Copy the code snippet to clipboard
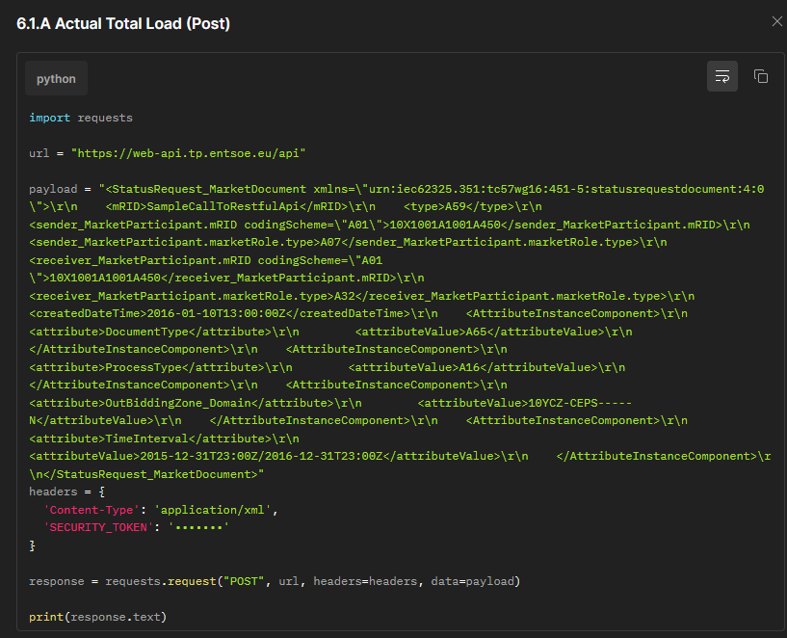The height and width of the screenshot is (638, 787). [760, 76]
